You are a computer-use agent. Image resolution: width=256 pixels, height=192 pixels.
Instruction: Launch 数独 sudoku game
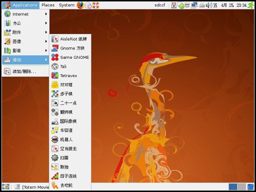70,167
